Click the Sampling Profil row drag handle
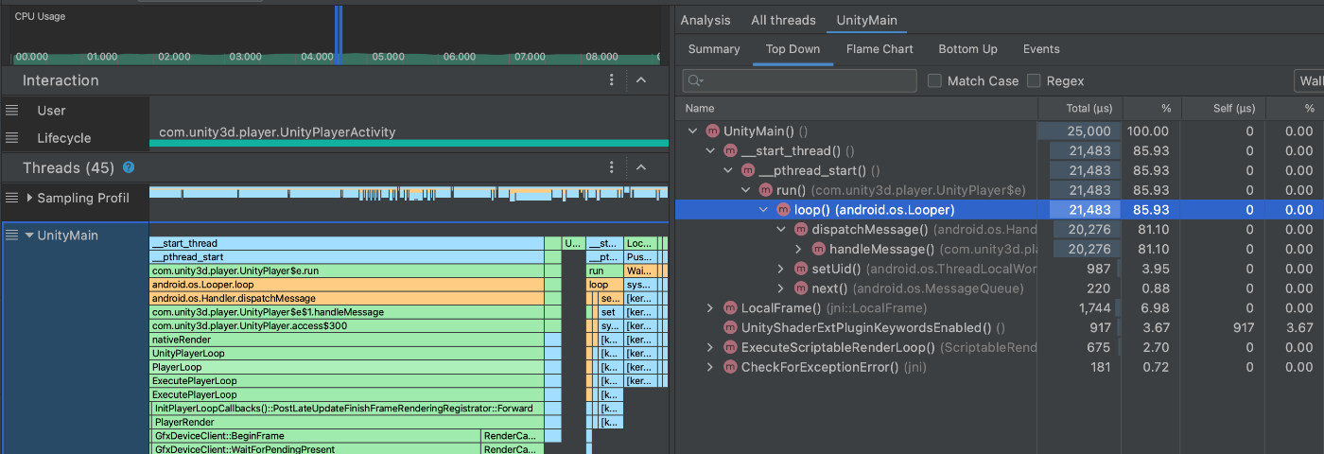This screenshot has height=454, width=1324. pos(11,198)
